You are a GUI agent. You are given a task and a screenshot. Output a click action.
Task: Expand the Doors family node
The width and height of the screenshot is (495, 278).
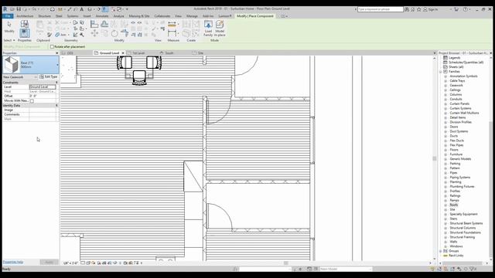coord(445,127)
